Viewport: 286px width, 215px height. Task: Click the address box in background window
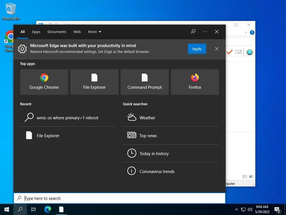point(239,42)
